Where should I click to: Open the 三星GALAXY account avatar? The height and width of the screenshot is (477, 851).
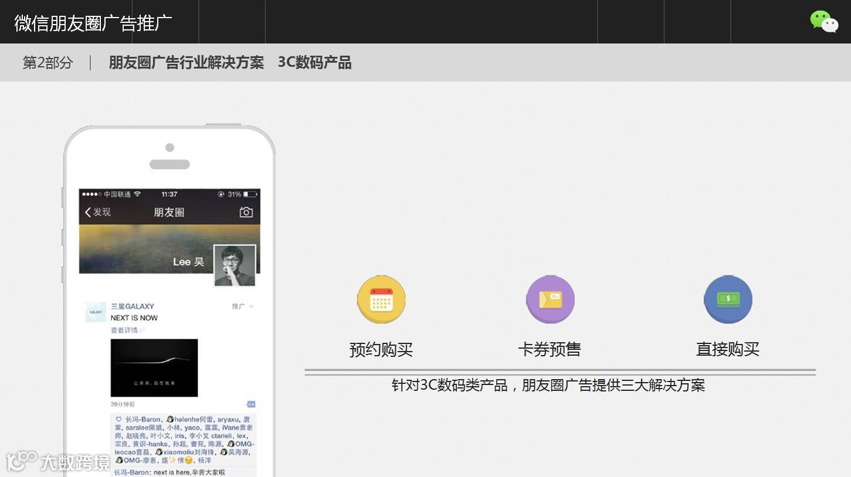click(x=96, y=312)
